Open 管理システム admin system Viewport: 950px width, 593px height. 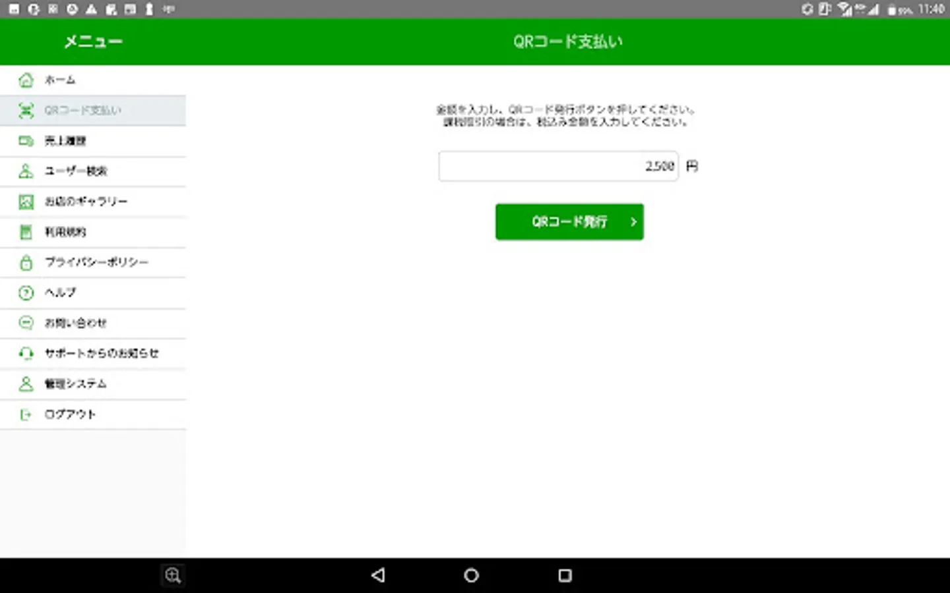[x=92, y=383]
